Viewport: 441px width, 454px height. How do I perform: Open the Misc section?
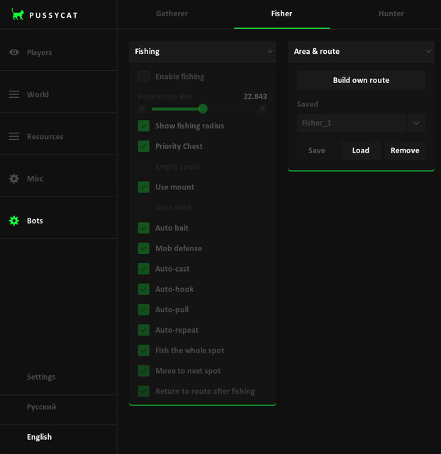point(58,179)
